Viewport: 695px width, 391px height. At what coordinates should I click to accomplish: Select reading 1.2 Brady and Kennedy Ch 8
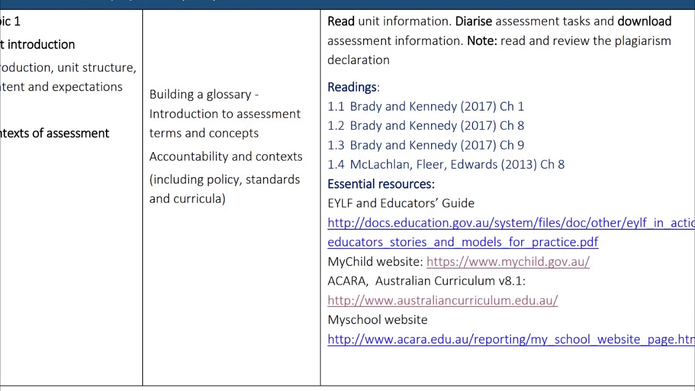pyautogui.click(x=426, y=125)
